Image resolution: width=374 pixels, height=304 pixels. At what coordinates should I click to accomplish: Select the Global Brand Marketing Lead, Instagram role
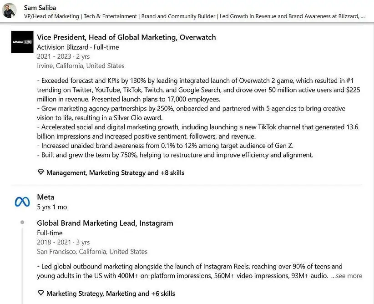pyautogui.click(x=105, y=223)
